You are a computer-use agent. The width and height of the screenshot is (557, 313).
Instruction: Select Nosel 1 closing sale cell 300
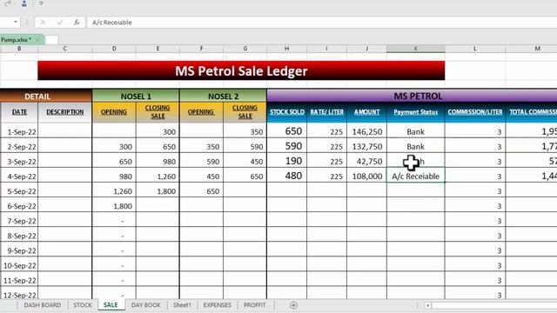point(158,131)
